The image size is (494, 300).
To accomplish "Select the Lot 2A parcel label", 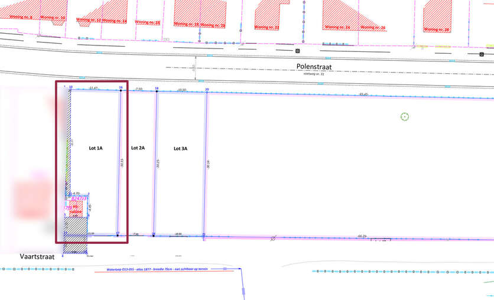I will point(138,148).
